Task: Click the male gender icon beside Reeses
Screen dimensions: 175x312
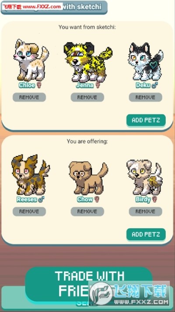Action: tap(41, 199)
